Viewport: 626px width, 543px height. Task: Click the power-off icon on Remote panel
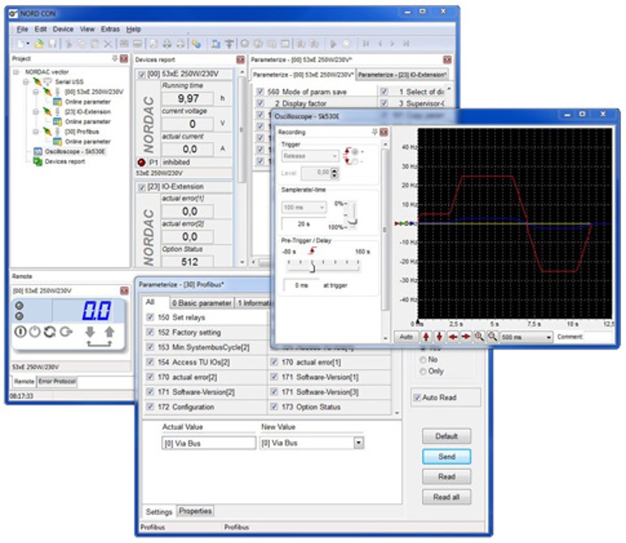[35, 332]
